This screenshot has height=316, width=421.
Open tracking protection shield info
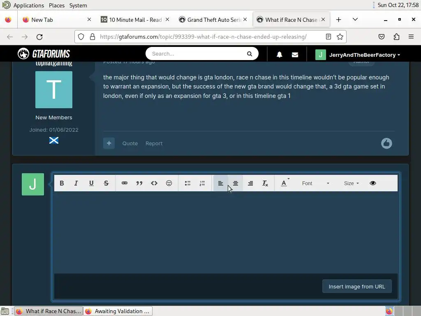pyautogui.click(x=81, y=37)
